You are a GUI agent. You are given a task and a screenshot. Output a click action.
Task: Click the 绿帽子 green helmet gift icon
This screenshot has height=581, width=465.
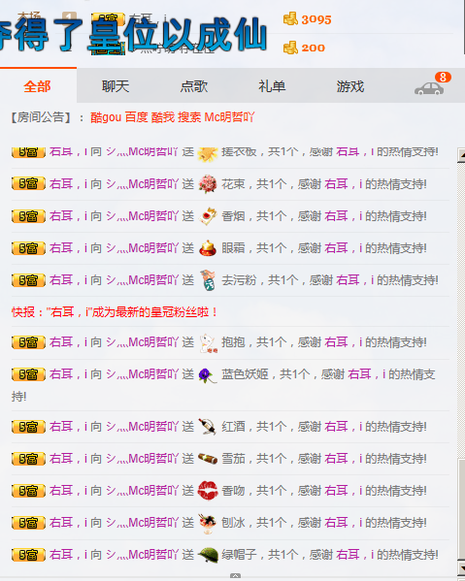pos(208,555)
